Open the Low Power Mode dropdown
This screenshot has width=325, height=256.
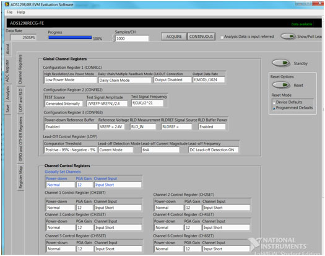click(71, 80)
